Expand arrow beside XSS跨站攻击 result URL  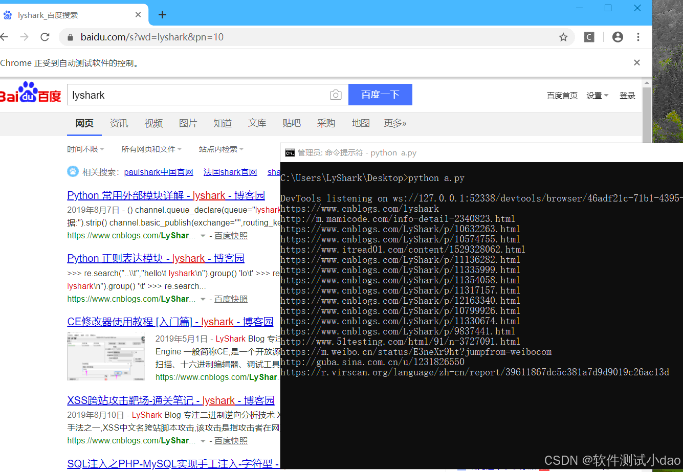coord(203,441)
